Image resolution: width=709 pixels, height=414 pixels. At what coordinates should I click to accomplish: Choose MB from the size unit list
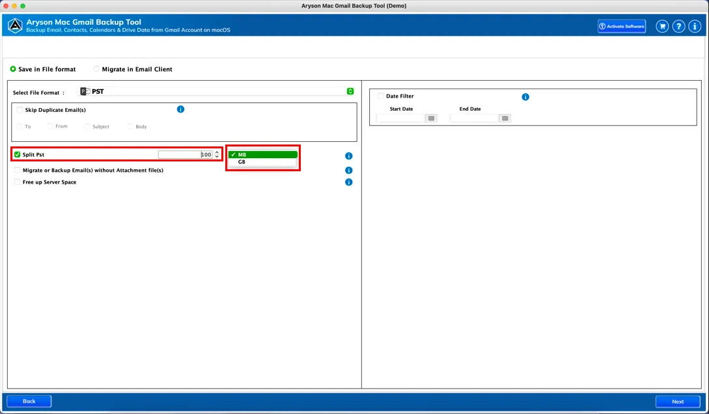(x=263, y=154)
